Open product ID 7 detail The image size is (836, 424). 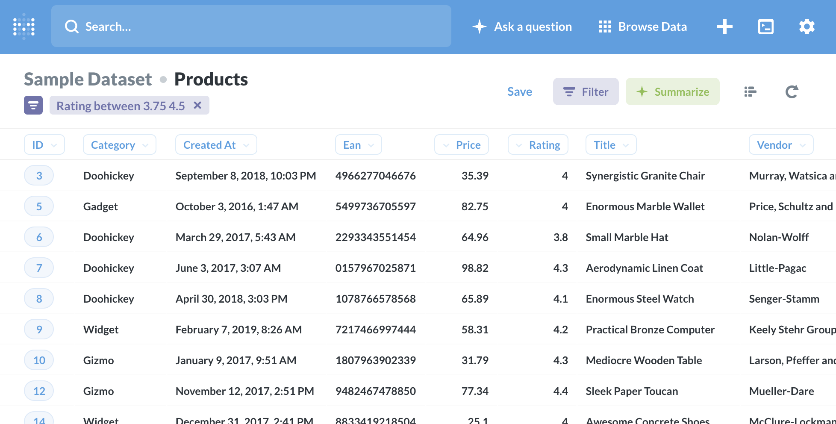pyautogui.click(x=39, y=268)
